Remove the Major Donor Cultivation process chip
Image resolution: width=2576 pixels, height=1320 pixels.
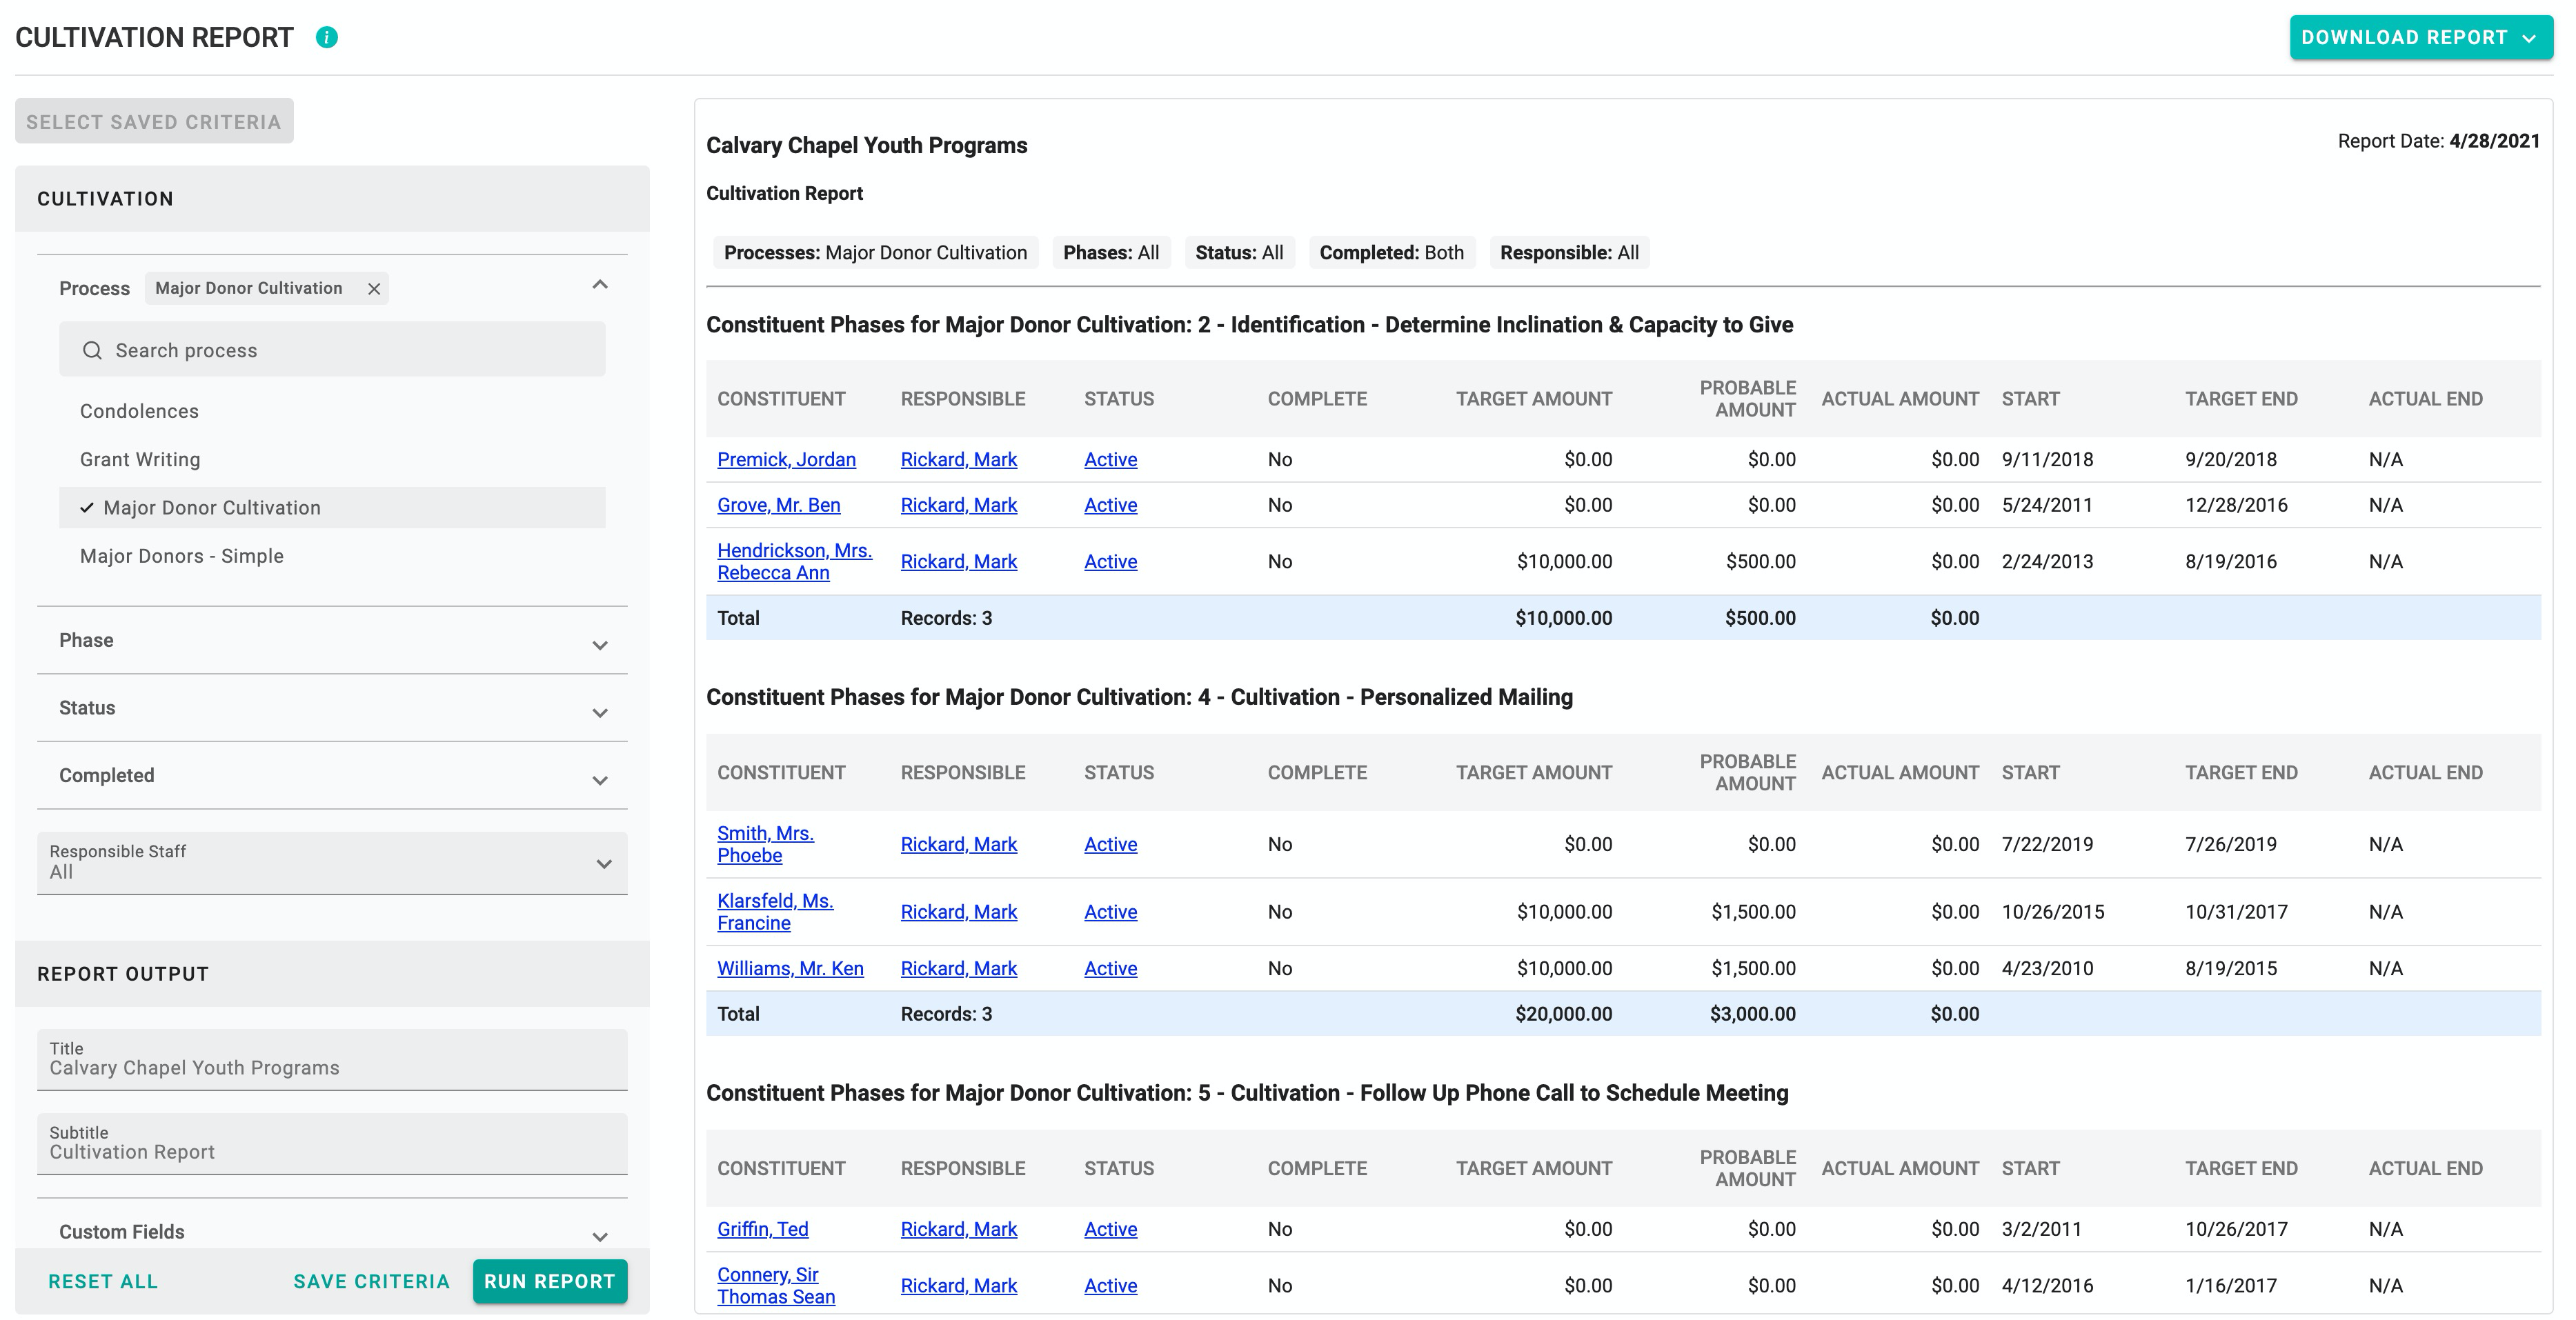(x=374, y=289)
